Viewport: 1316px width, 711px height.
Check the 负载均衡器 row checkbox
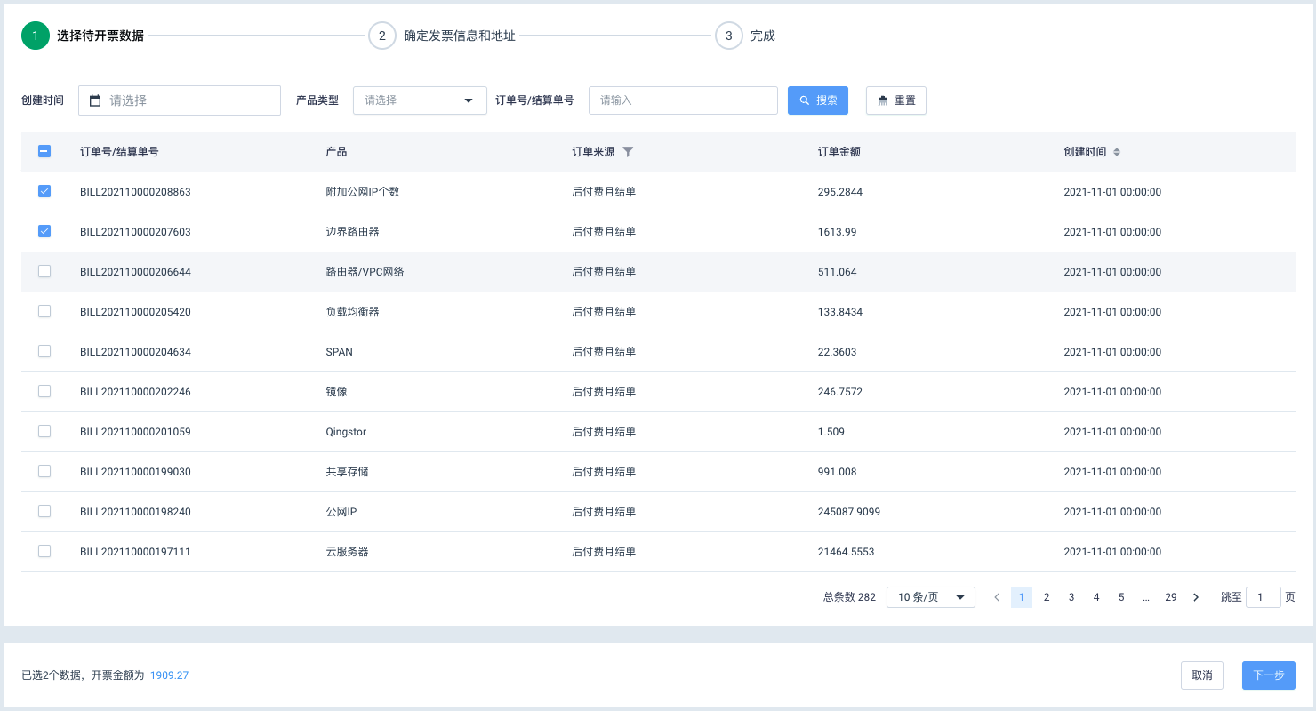pos(44,311)
